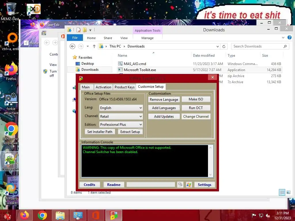Open the Toolkit Settings button
The width and height of the screenshot is (295, 221).
(x=205, y=184)
